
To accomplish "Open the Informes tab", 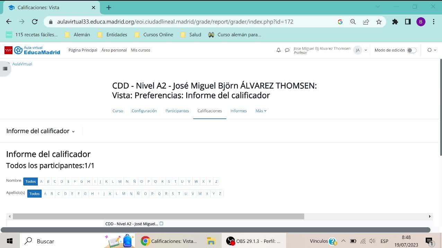I will point(239,111).
